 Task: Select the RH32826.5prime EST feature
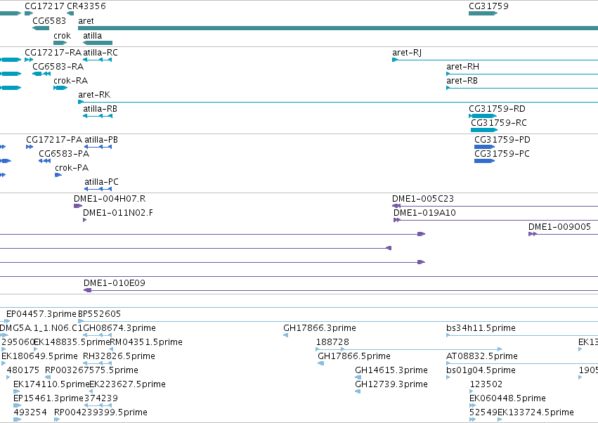click(98, 363)
